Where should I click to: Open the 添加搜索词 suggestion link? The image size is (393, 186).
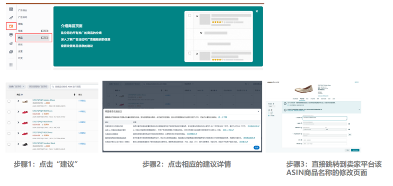tap(191, 134)
